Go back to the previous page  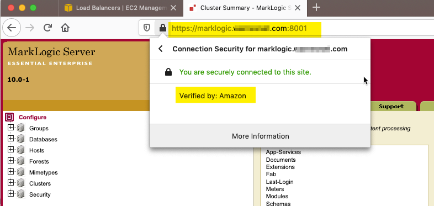pyautogui.click(x=12, y=28)
